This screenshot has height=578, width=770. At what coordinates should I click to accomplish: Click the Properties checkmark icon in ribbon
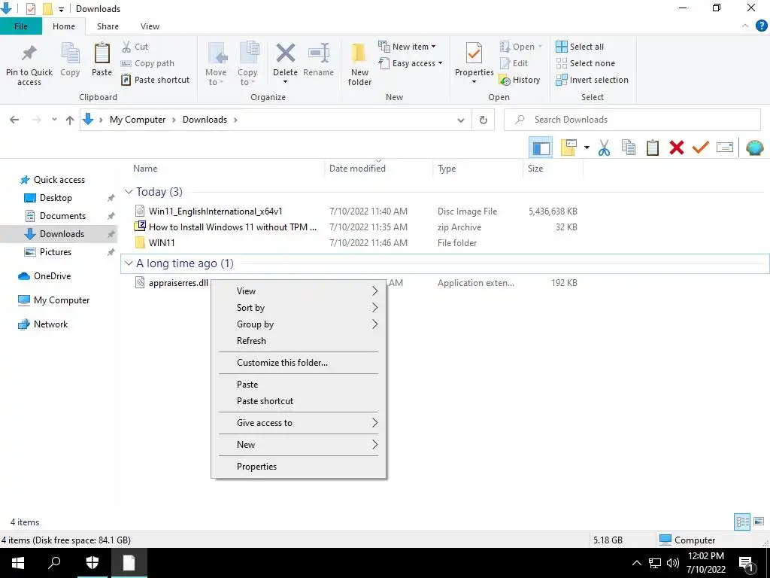point(474,53)
